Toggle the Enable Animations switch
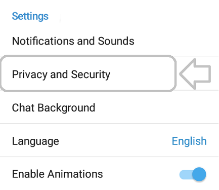 [193, 174]
